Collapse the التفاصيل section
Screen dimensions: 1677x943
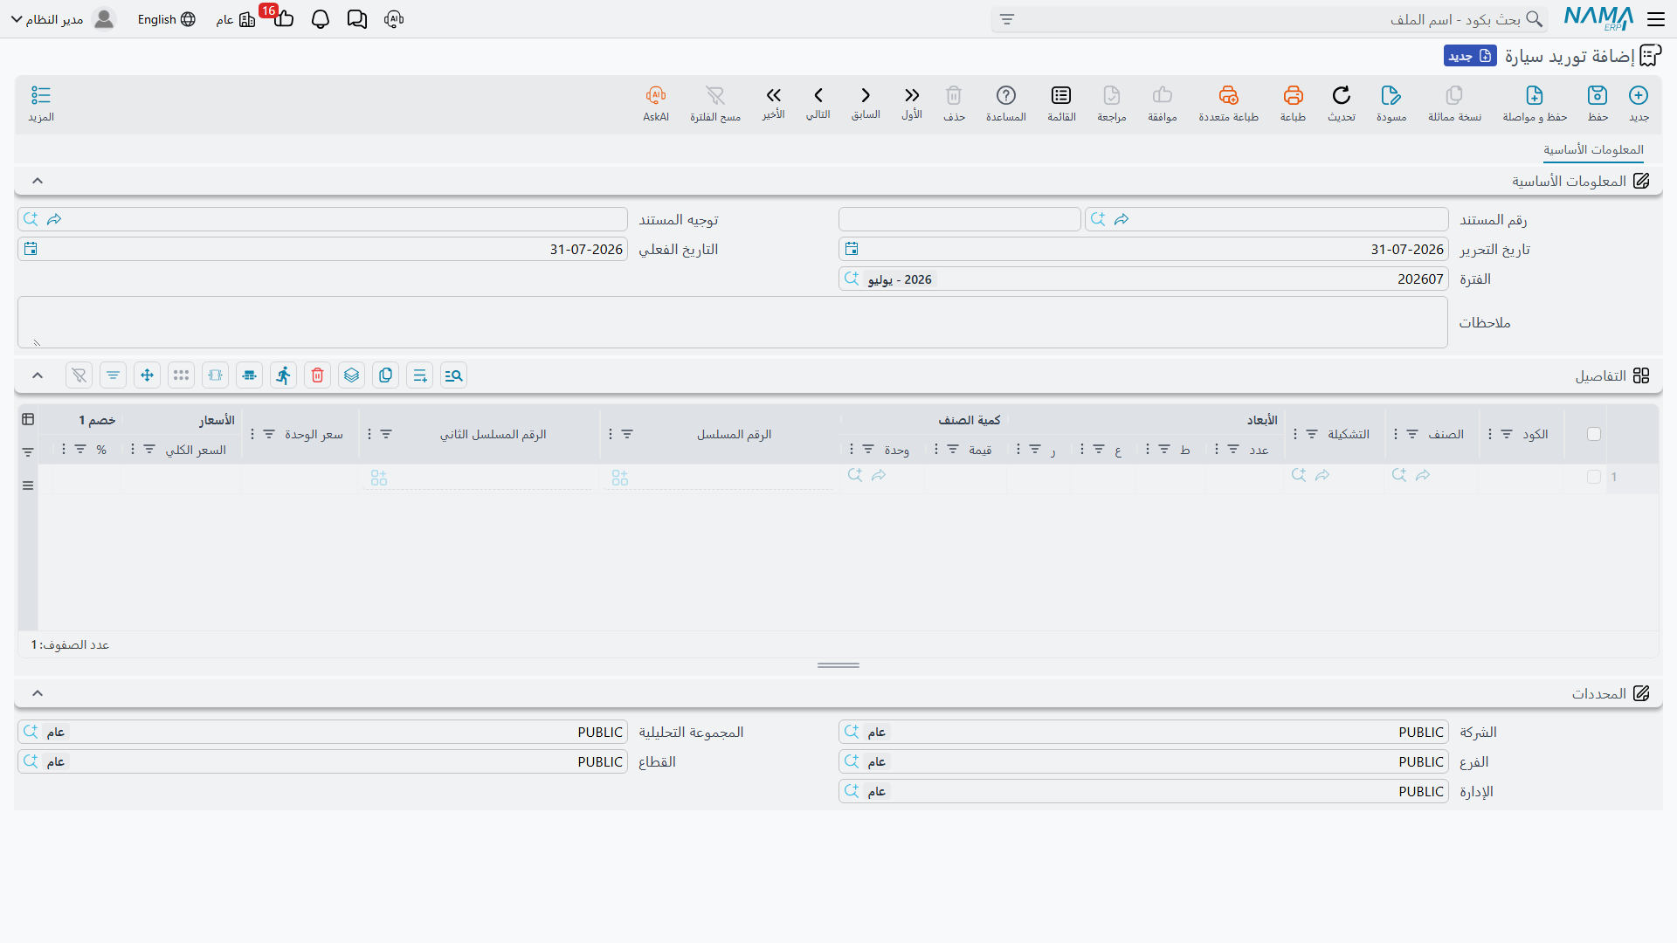[38, 375]
